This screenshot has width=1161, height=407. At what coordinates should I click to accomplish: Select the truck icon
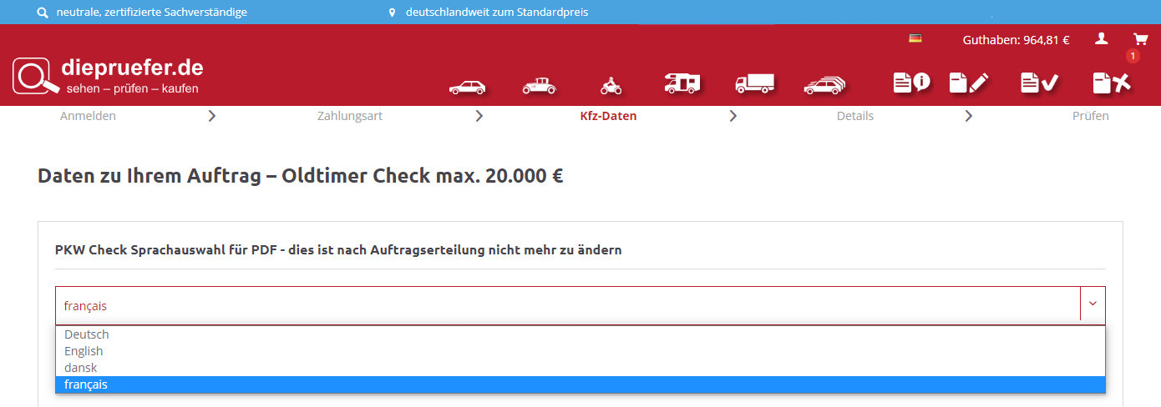coord(754,83)
